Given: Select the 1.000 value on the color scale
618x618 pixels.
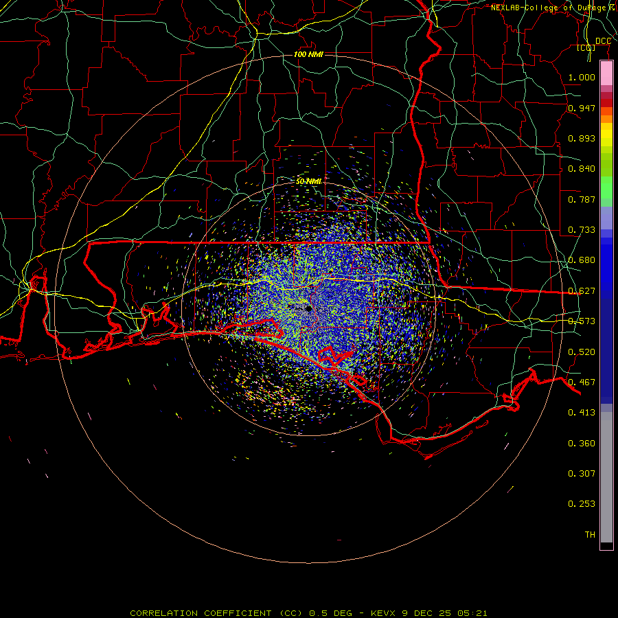Looking at the screenshot, I should (x=582, y=77).
